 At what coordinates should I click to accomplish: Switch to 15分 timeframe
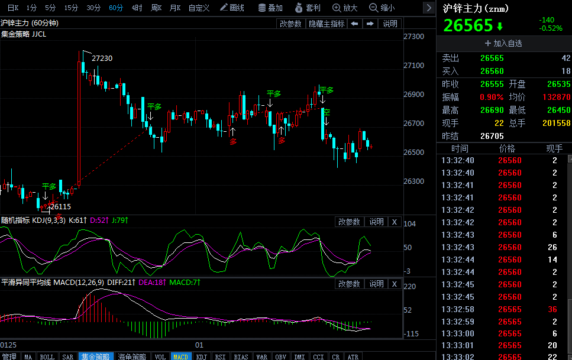(71, 8)
